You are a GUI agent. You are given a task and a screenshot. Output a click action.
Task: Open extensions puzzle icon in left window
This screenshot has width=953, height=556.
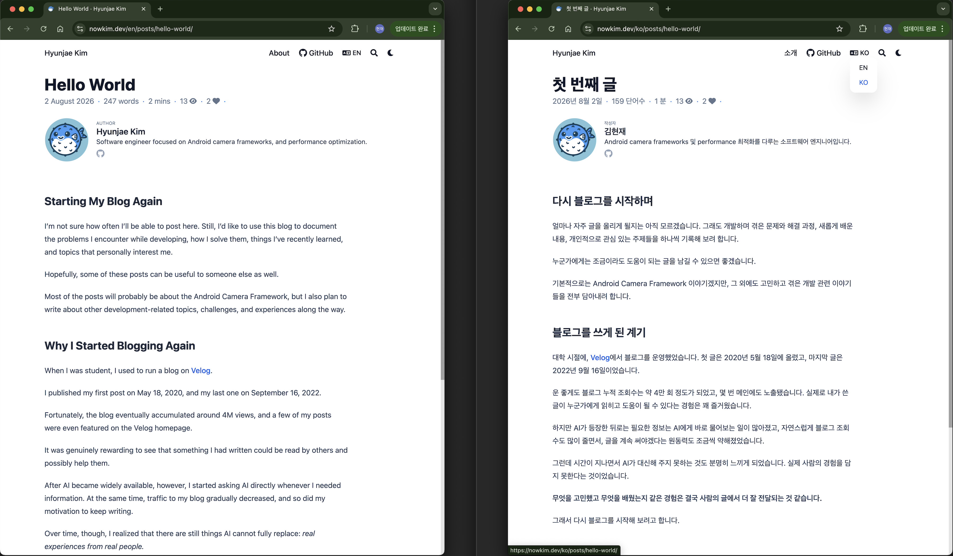tap(355, 29)
